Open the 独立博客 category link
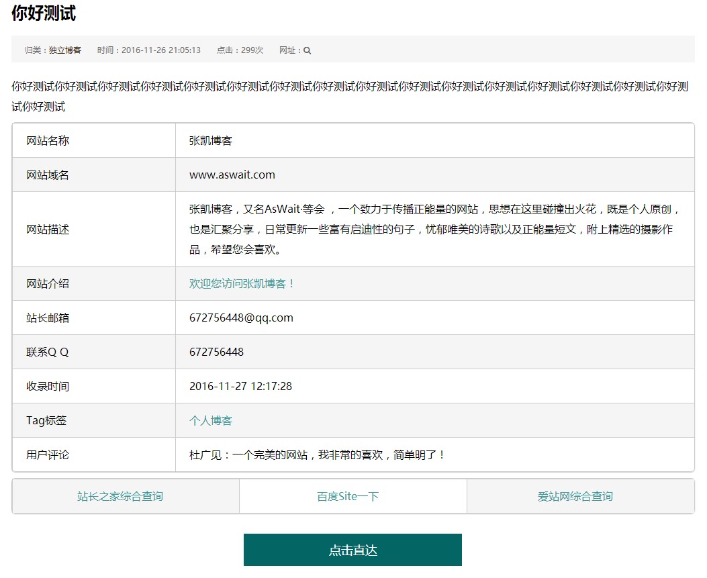707x578 pixels. click(65, 50)
